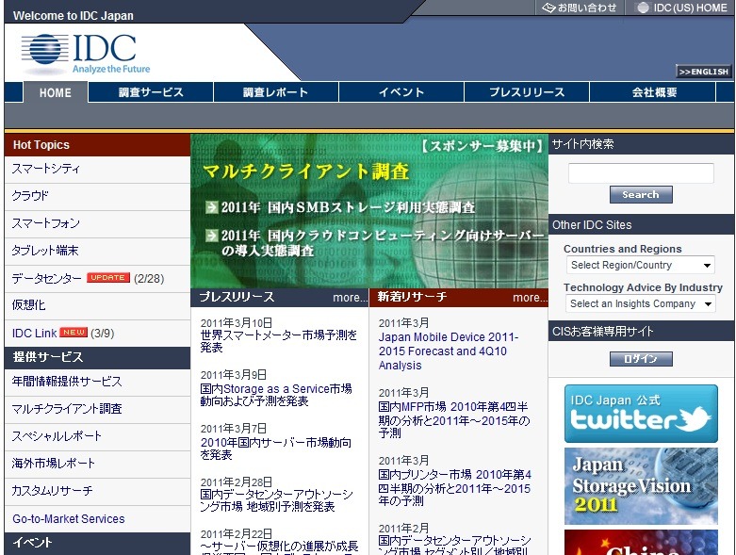Screen dimensions: 736x555
Task: Open Japan Storage Vision 2011 banner
Action: coord(641,486)
